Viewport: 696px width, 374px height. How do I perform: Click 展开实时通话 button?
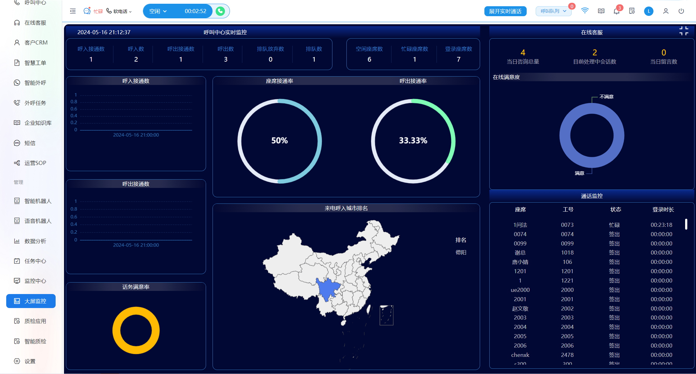pos(505,11)
